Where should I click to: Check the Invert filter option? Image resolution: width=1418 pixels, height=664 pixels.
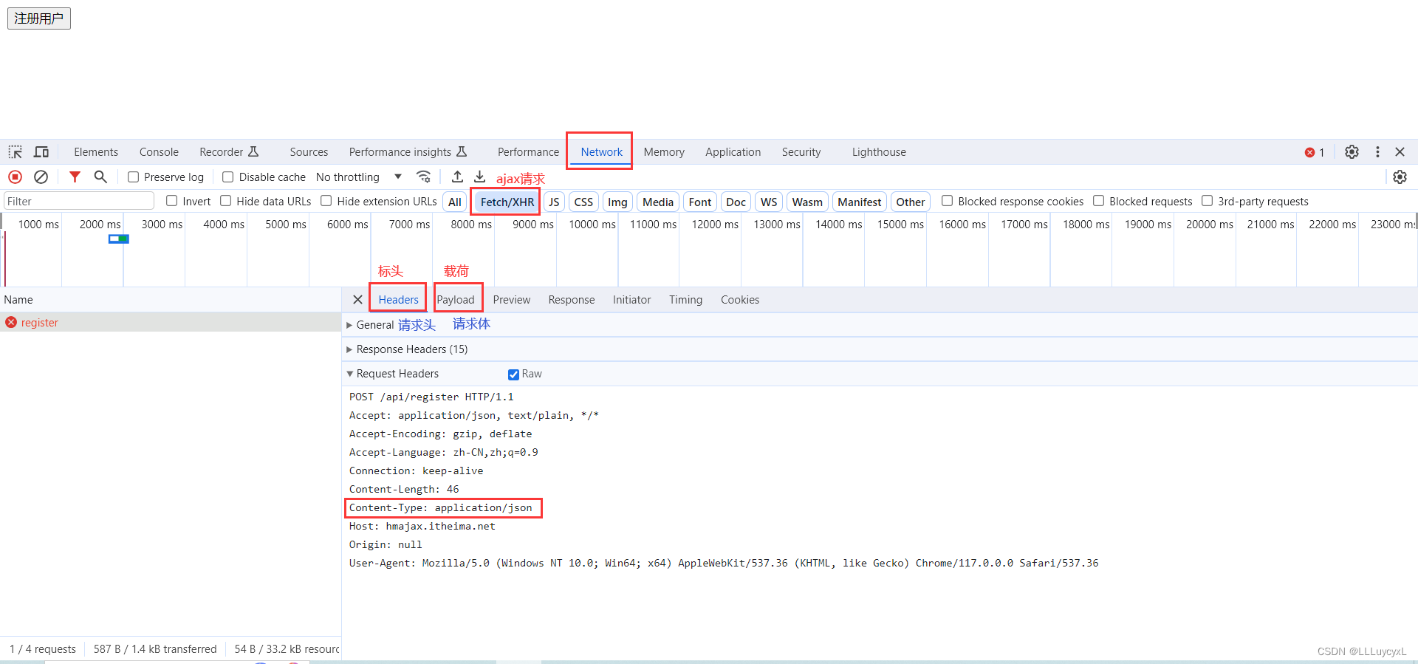pos(172,201)
